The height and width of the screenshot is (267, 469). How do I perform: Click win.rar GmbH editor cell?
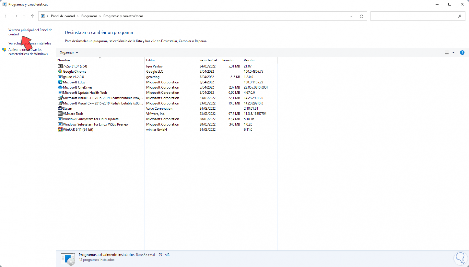tap(156, 130)
